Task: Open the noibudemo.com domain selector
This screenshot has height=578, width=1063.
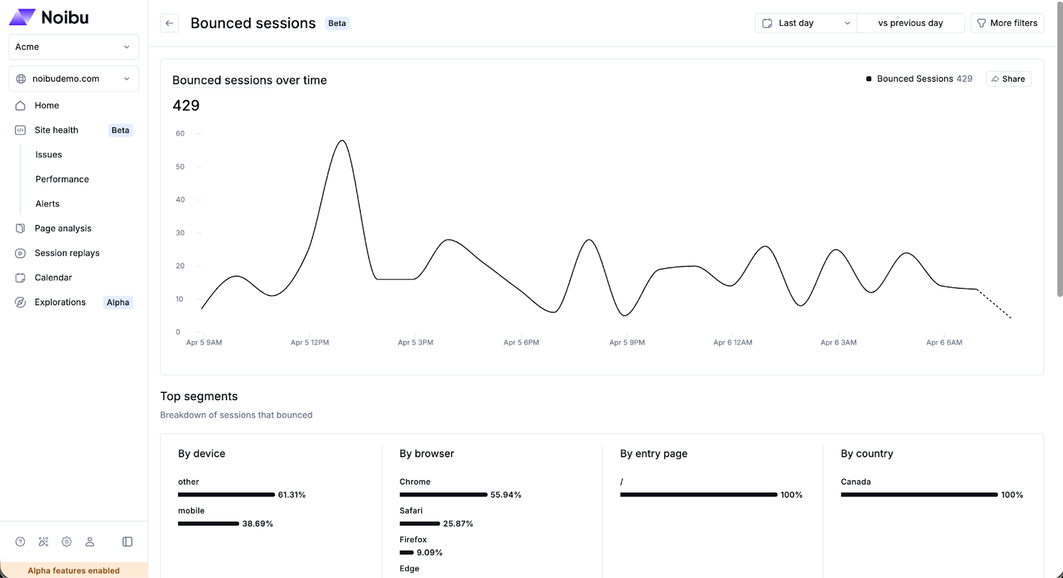Action: coord(73,79)
